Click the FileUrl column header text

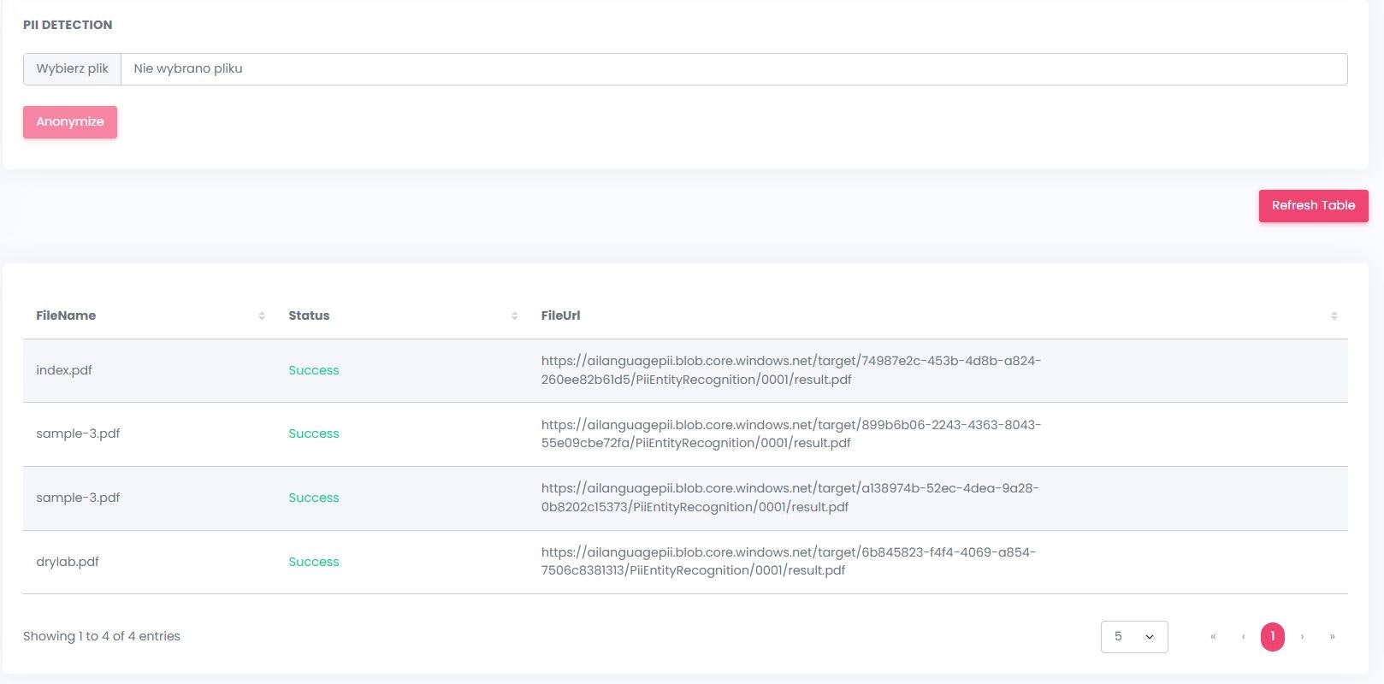pos(561,316)
